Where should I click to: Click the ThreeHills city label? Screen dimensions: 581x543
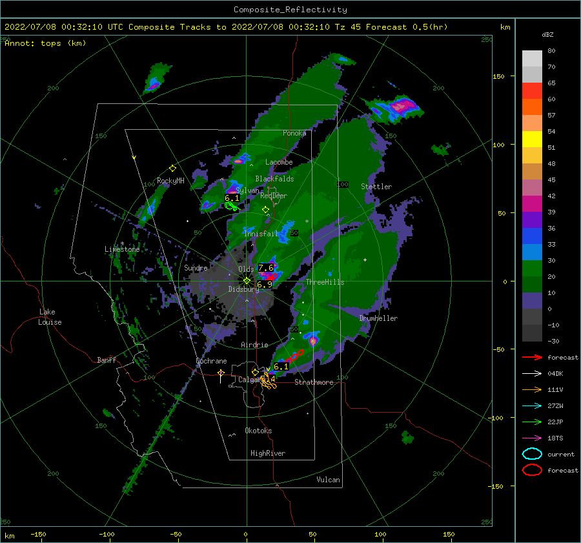(325, 282)
